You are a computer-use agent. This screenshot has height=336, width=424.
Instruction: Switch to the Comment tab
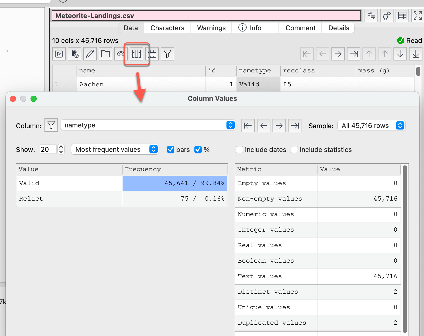point(300,28)
